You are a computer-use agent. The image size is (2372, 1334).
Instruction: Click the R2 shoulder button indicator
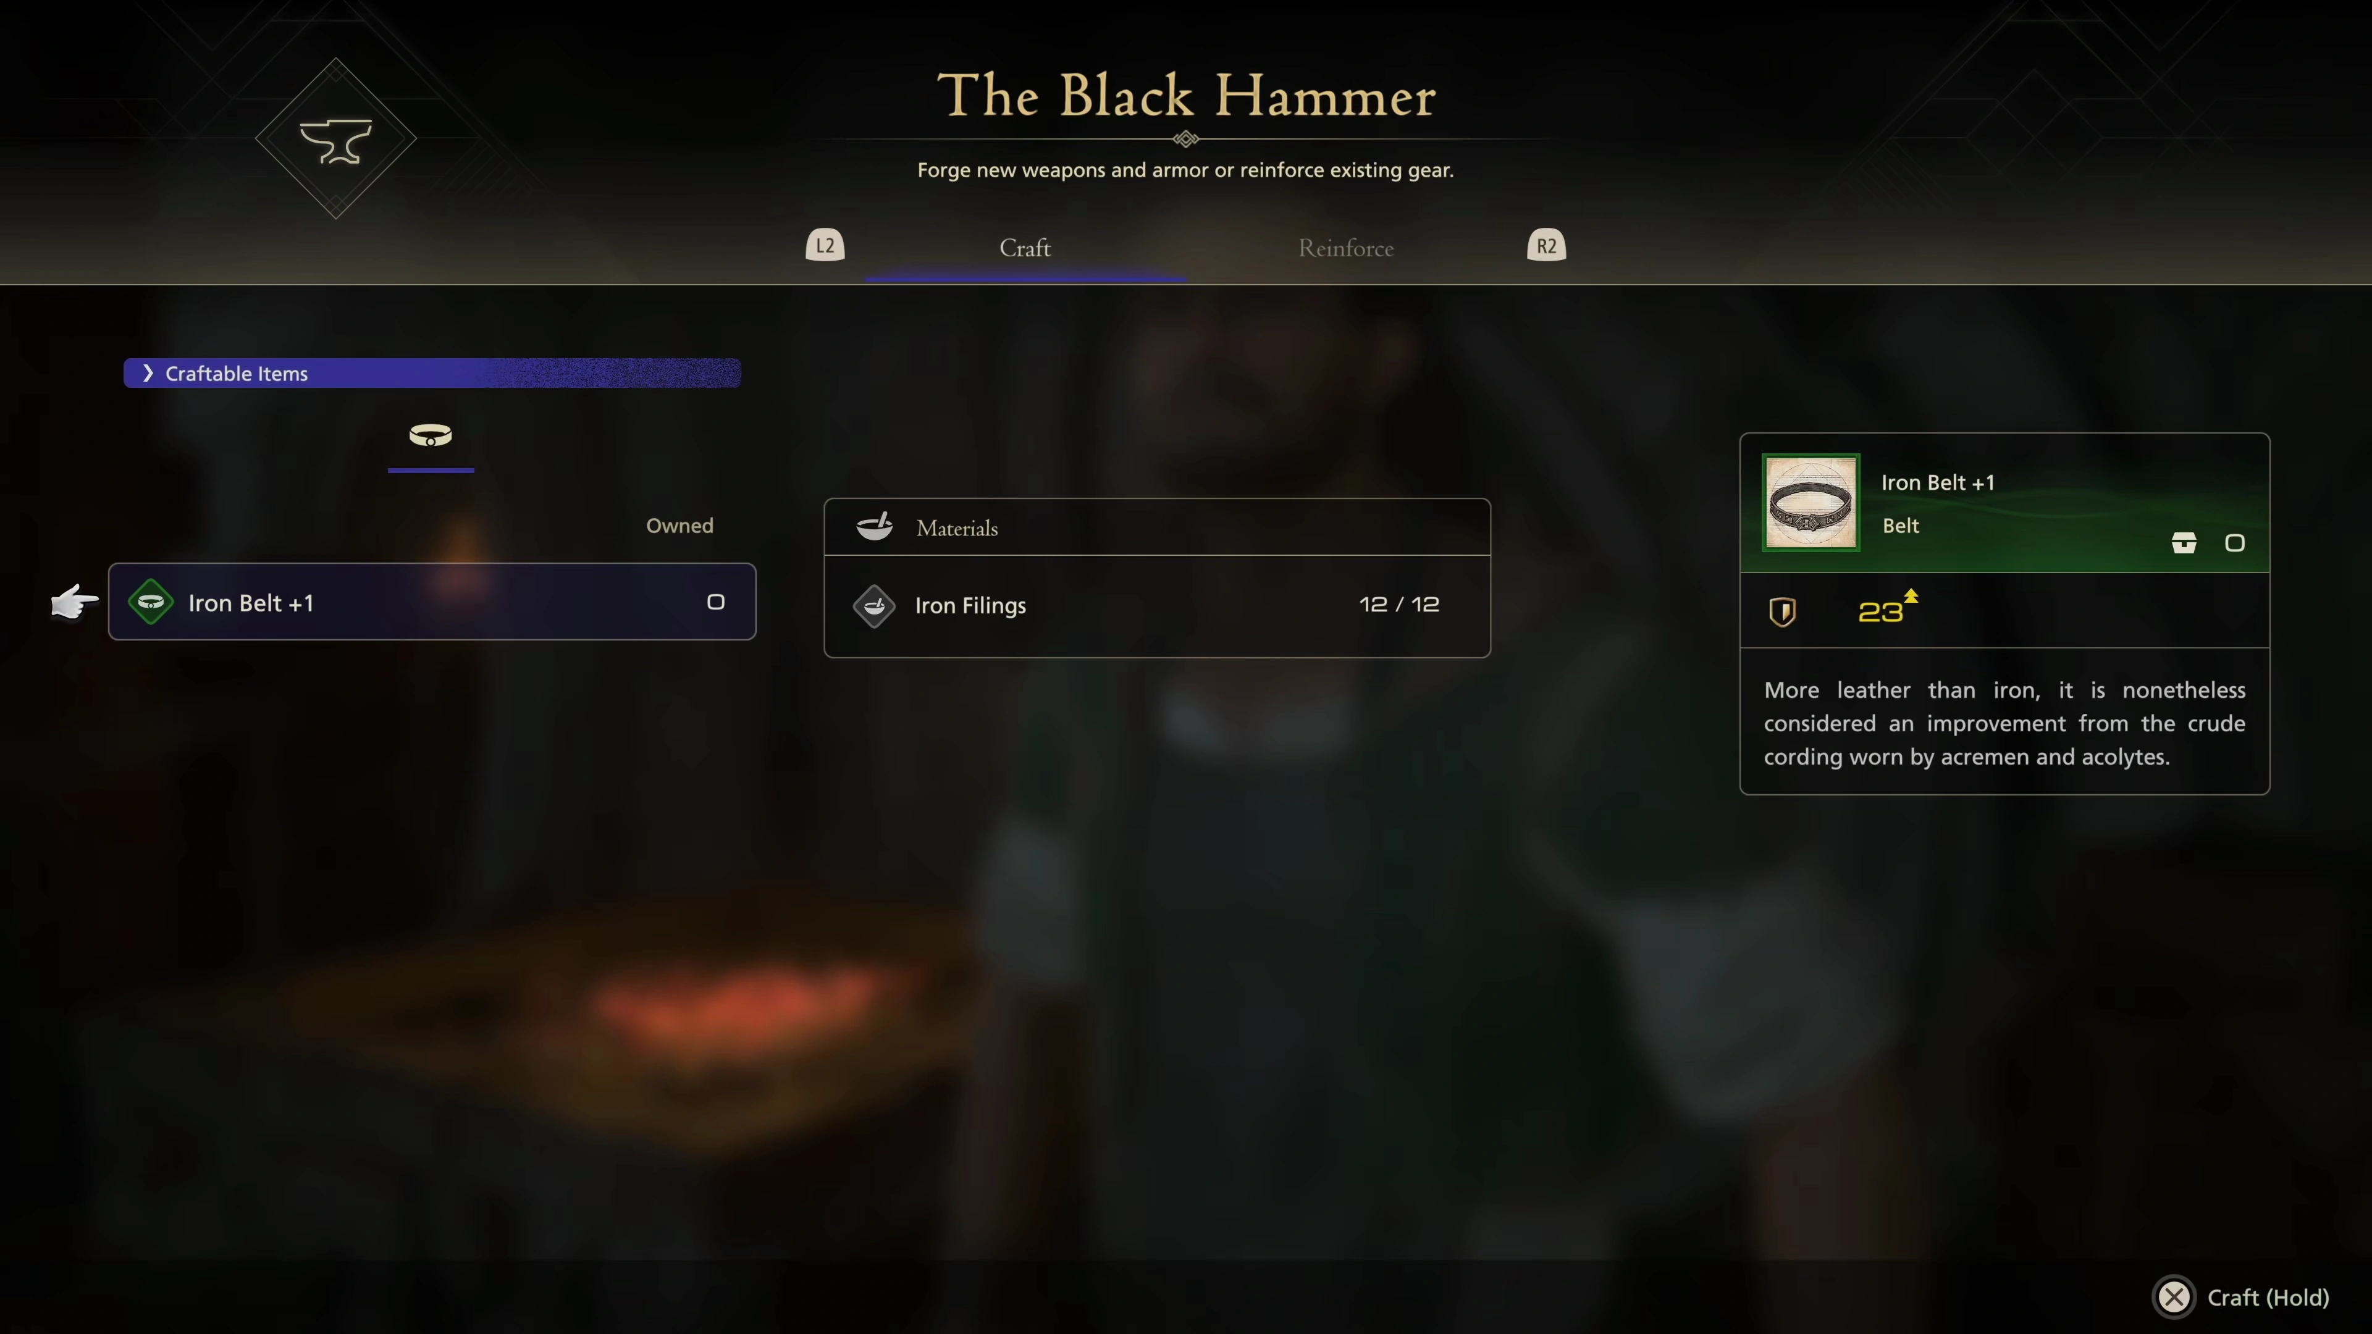(1546, 246)
